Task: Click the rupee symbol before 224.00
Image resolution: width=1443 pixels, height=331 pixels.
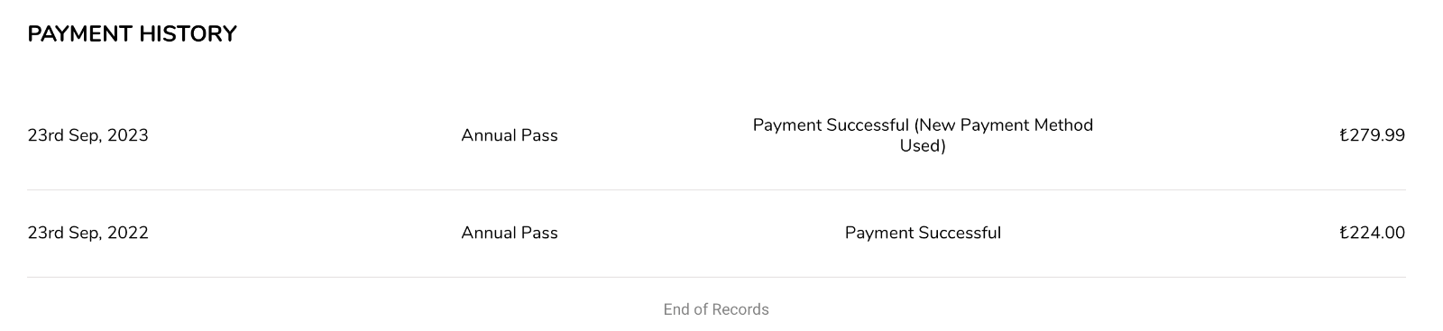Action: pyautogui.click(x=1344, y=233)
